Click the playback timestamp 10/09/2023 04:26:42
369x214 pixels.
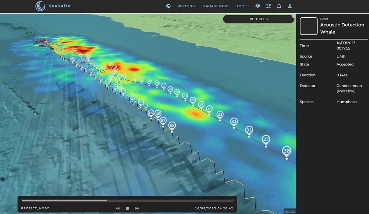pyautogui.click(x=214, y=208)
